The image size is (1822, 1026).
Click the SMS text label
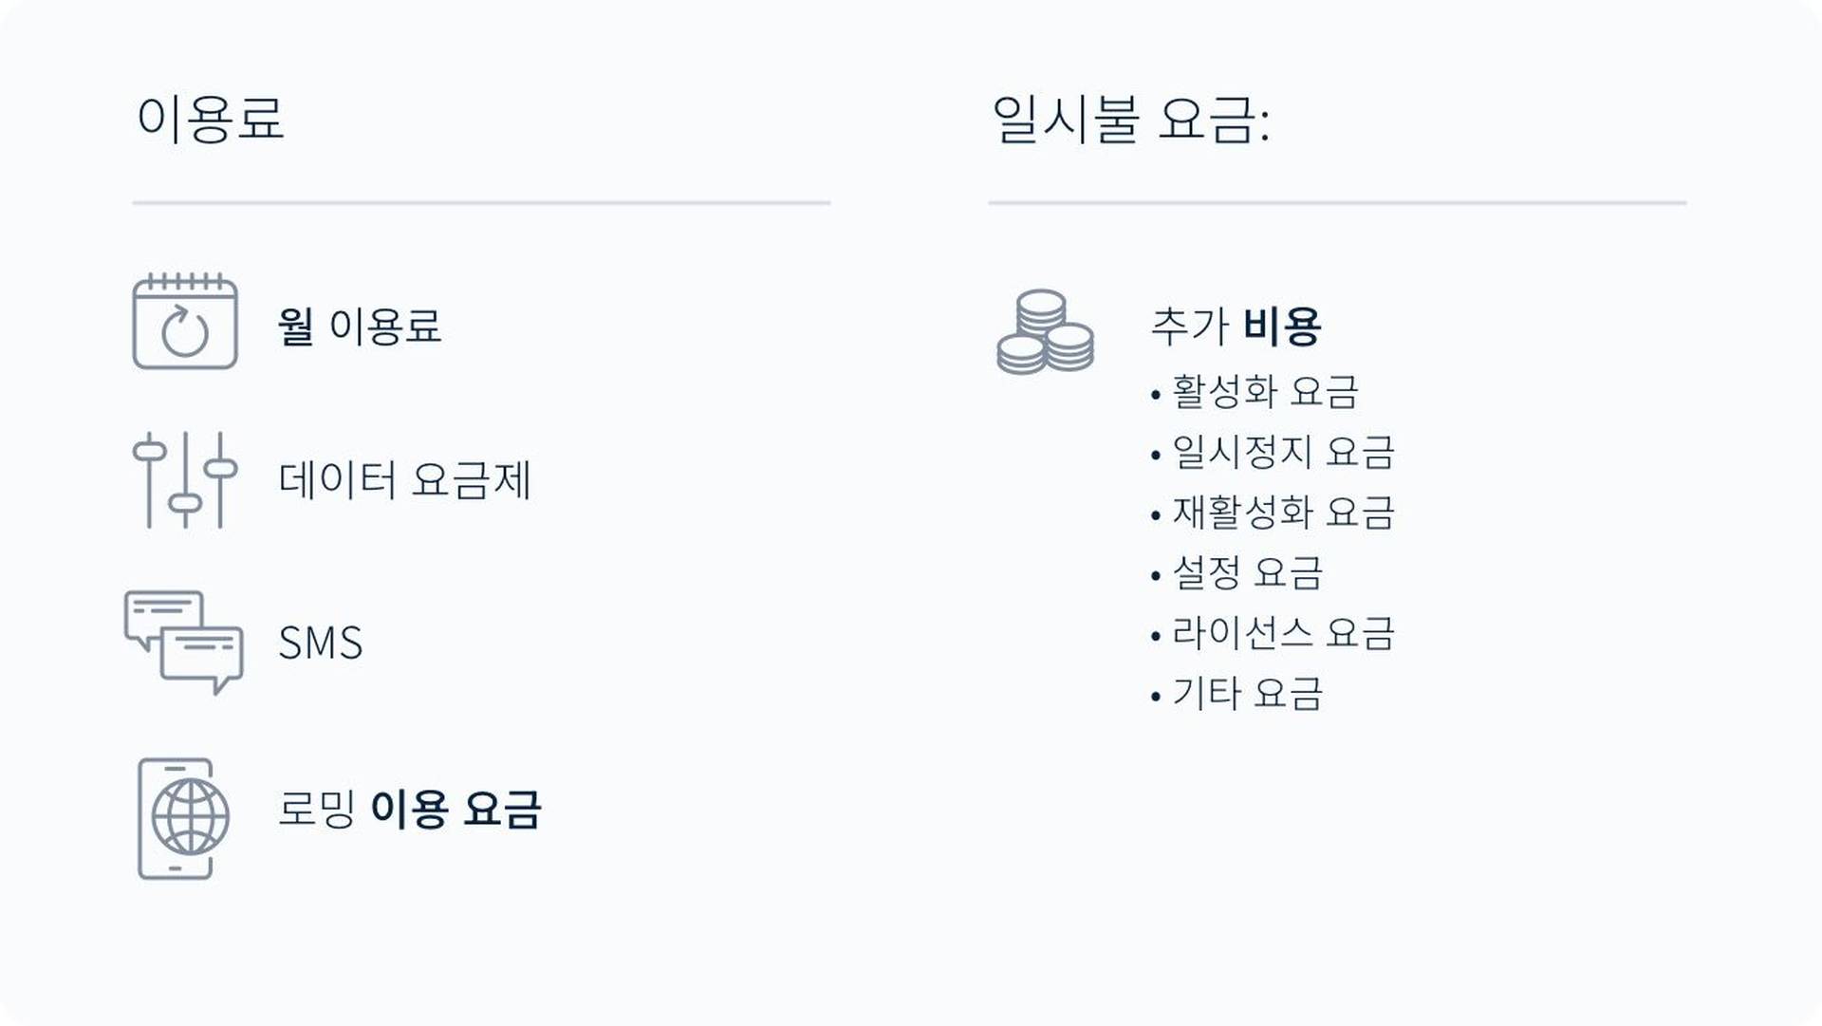point(321,643)
